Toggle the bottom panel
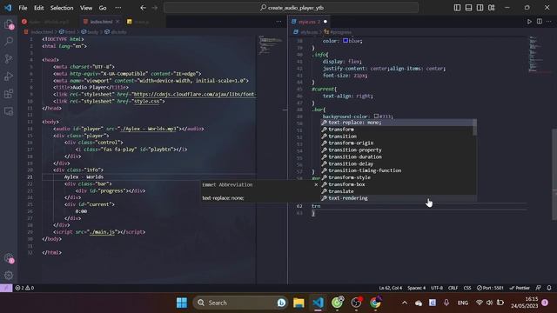Image resolution: width=557 pixels, height=313 pixels. point(468,8)
